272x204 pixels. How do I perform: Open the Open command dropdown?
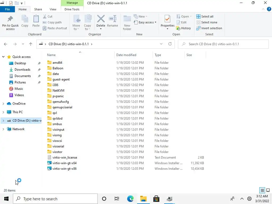tap(184, 16)
